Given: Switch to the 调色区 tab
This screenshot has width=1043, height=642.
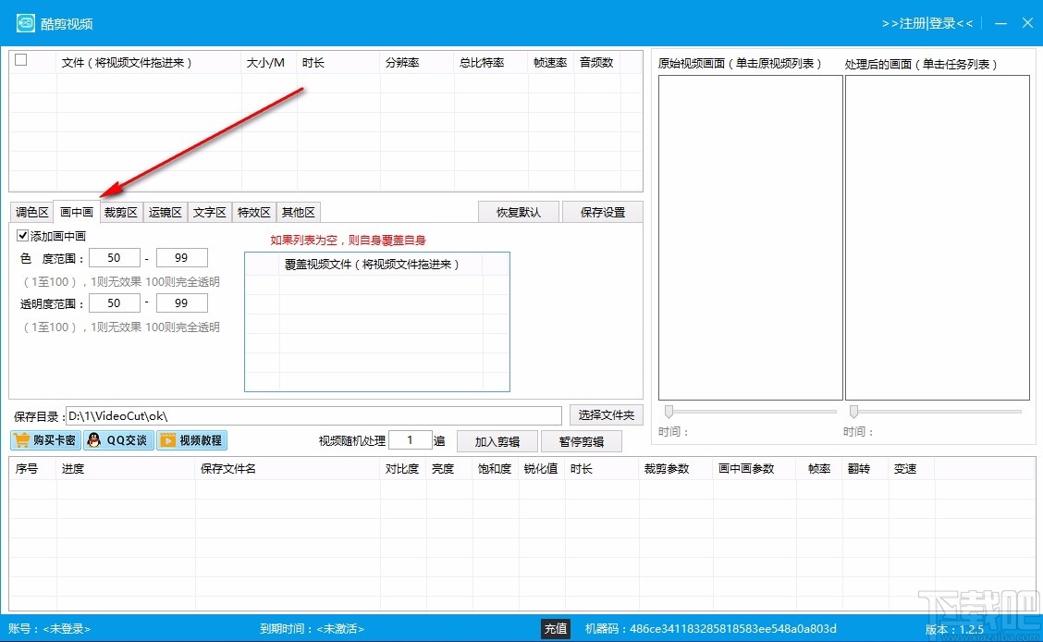Looking at the screenshot, I should tap(32, 212).
